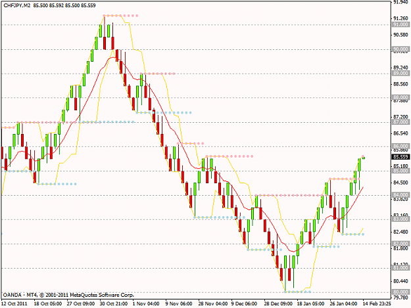Click the 9 Dec 06:00 time label
411x308 pixels.
pyautogui.click(x=244, y=304)
